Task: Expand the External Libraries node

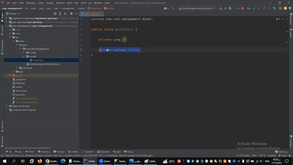Action: [6, 106]
